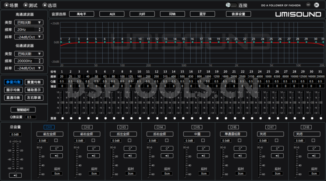Mute CH1 with its speaker icon
The width and height of the screenshot is (326, 181).
56,156
